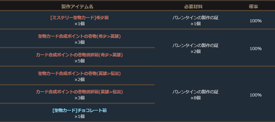The width and height of the screenshot is (275, 122).
Task: Click 聖物カード合成ポイントの巻物(英雄>伝説) item name
Action: [x=79, y=74]
